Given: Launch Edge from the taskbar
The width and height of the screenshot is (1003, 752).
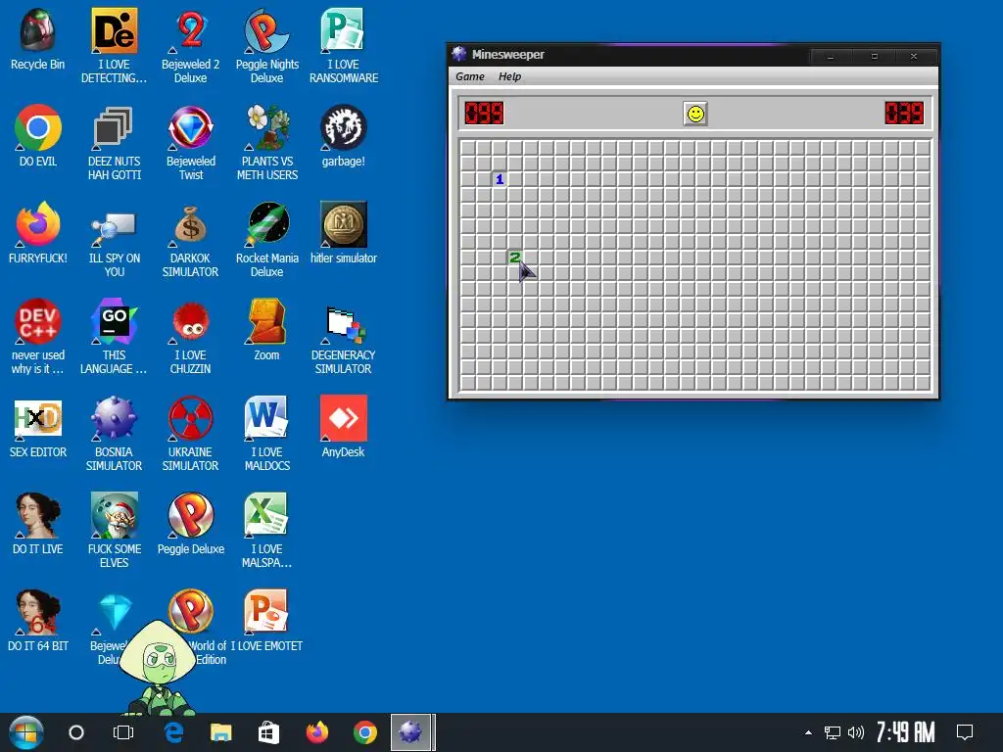Looking at the screenshot, I should pos(173,732).
